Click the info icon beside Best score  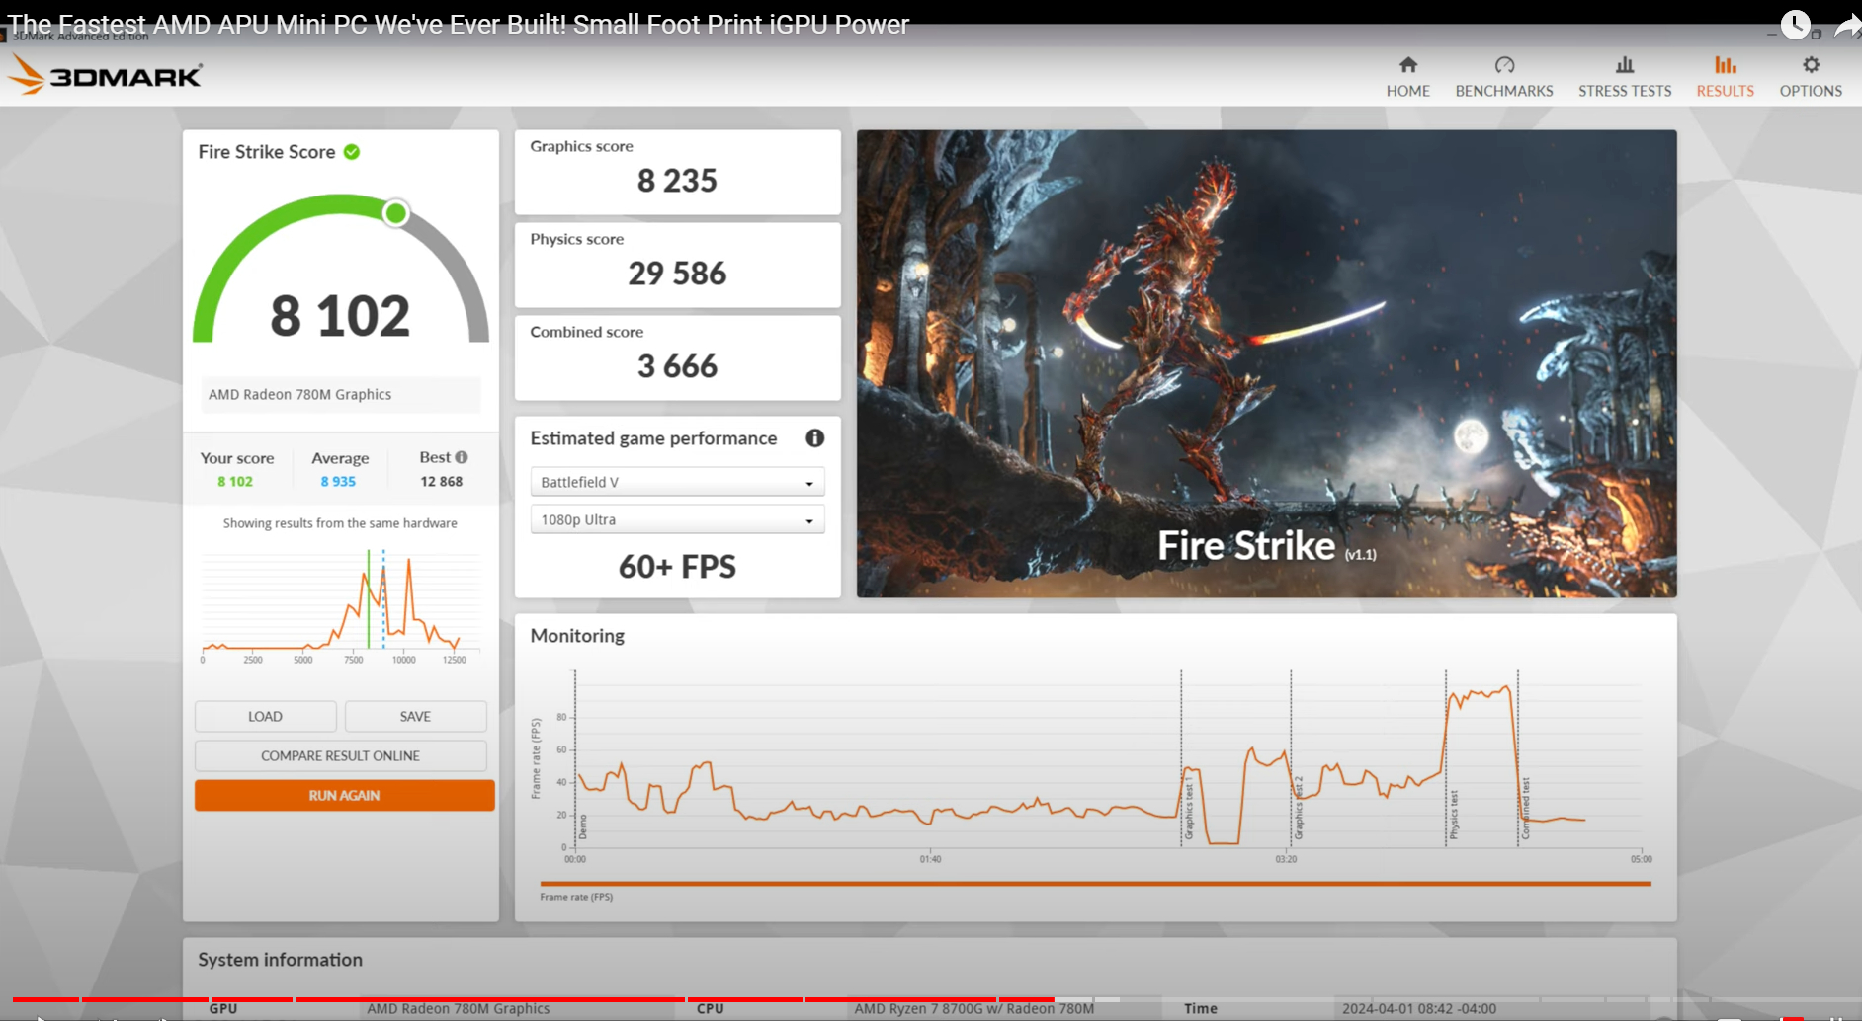pyautogui.click(x=462, y=457)
